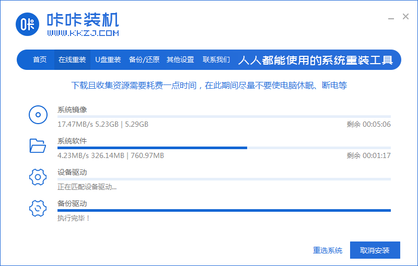Open the 其他设置 tab
This screenshot has height=266, width=418.
pyautogui.click(x=180, y=60)
